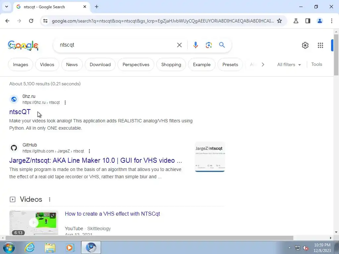Reload the current page
Image resolution: width=339 pixels, height=254 pixels.
tap(31, 21)
